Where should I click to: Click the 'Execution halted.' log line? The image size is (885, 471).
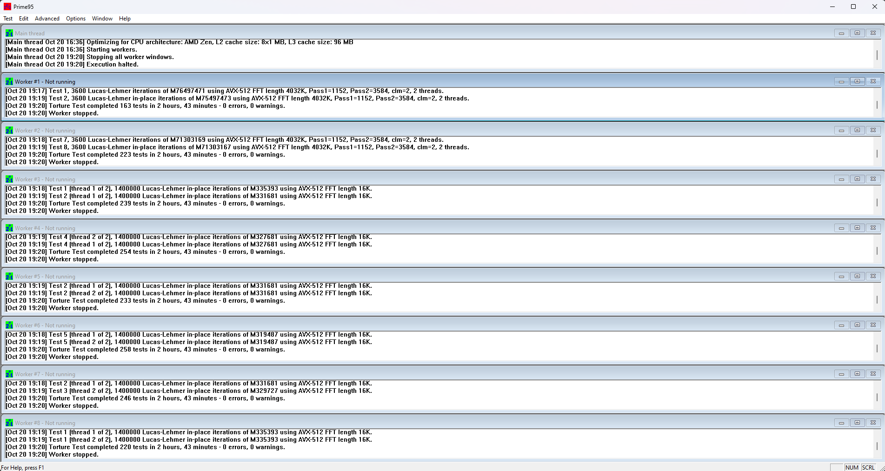[72, 65]
